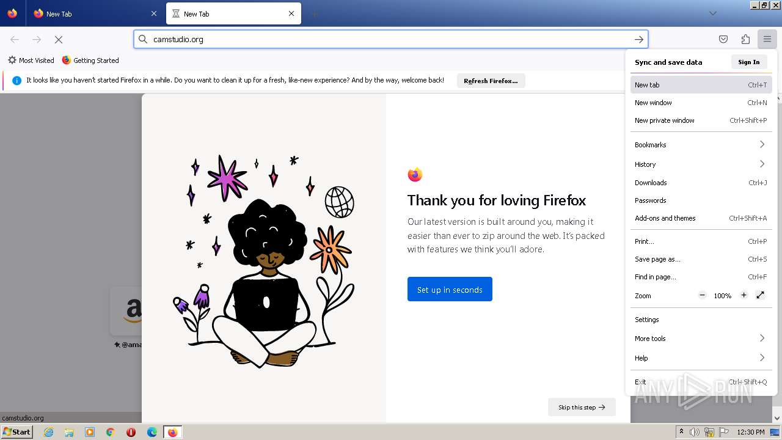This screenshot has width=782, height=440.
Task: Click the info icon in the notification bar
Action: pos(16,80)
